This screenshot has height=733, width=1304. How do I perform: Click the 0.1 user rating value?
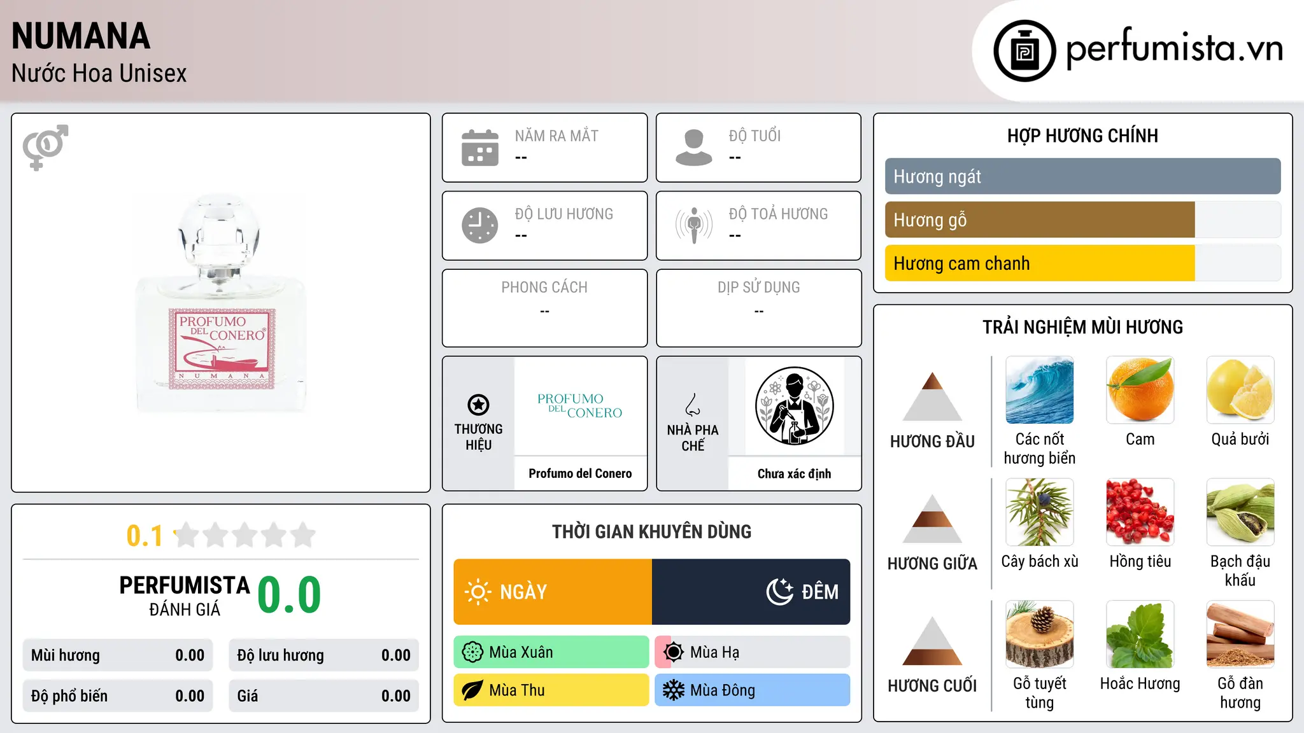pos(145,536)
